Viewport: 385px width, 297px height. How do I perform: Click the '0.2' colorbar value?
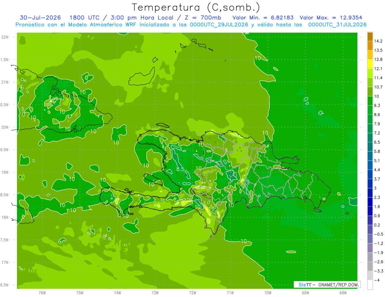(x=377, y=225)
